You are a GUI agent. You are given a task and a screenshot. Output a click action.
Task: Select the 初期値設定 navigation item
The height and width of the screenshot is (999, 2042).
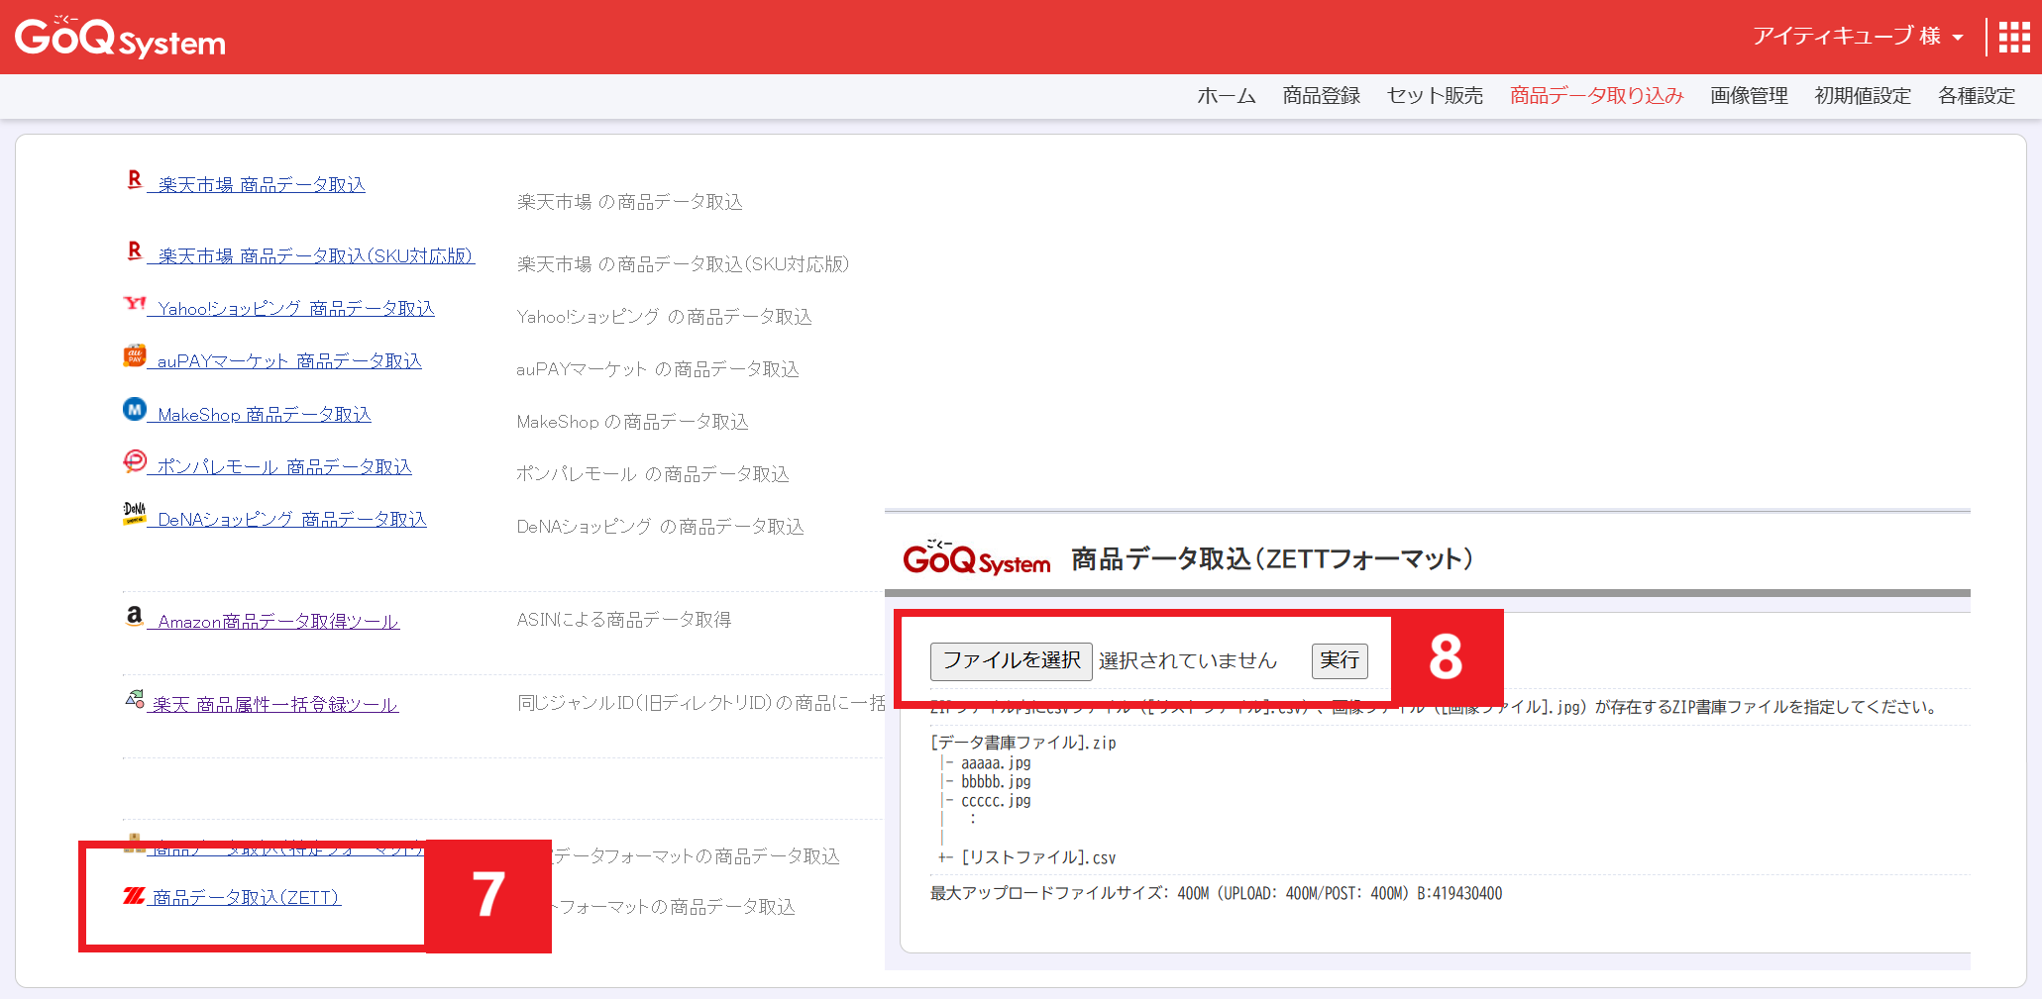point(1863,96)
